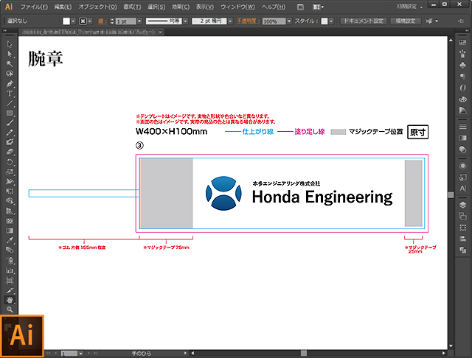The height and width of the screenshot is (358, 472).
Task: Click the vertical scrollbar down arrow
Action: point(451,346)
